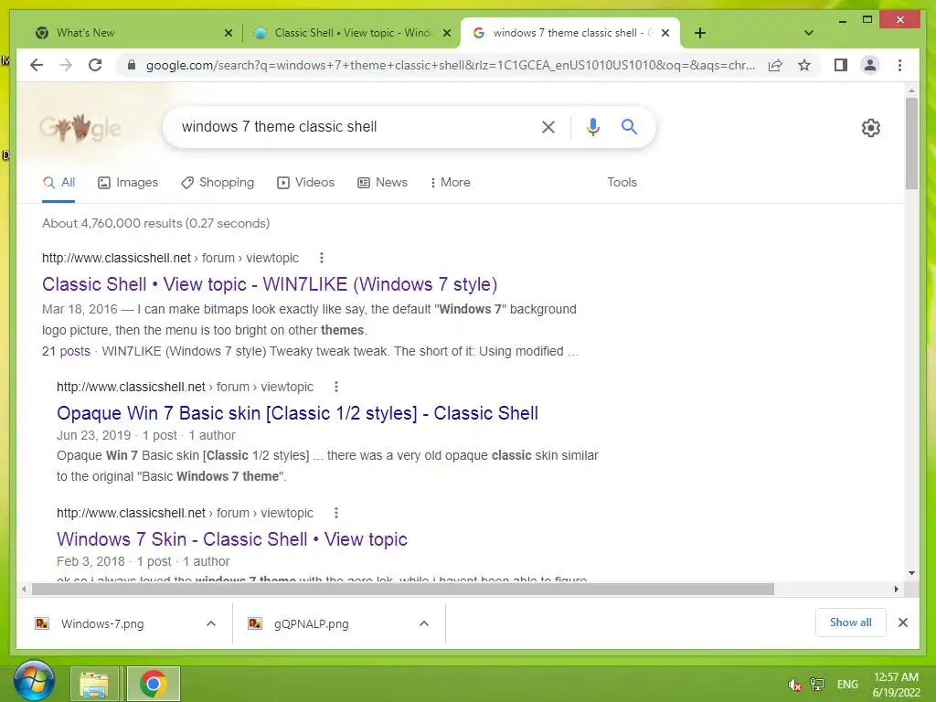
Task: Open Google quick settings gear
Action: click(870, 128)
